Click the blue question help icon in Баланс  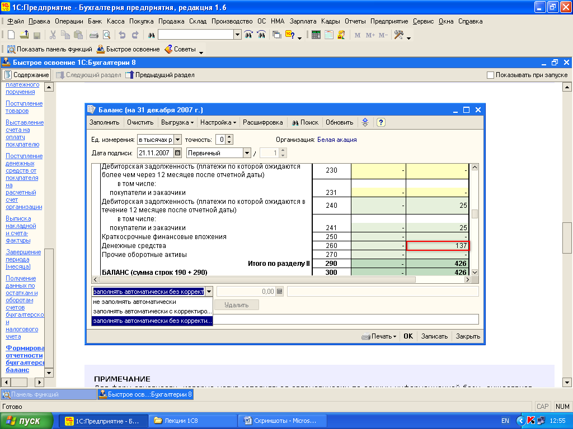[381, 122]
